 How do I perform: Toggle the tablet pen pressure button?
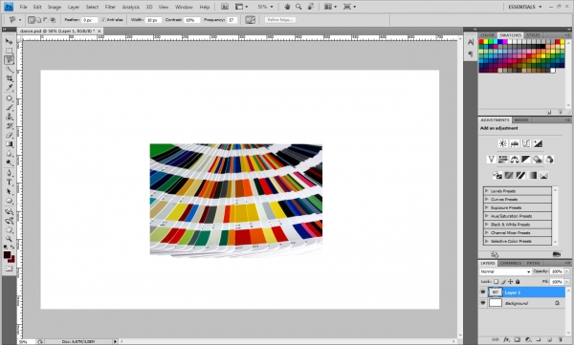point(251,20)
